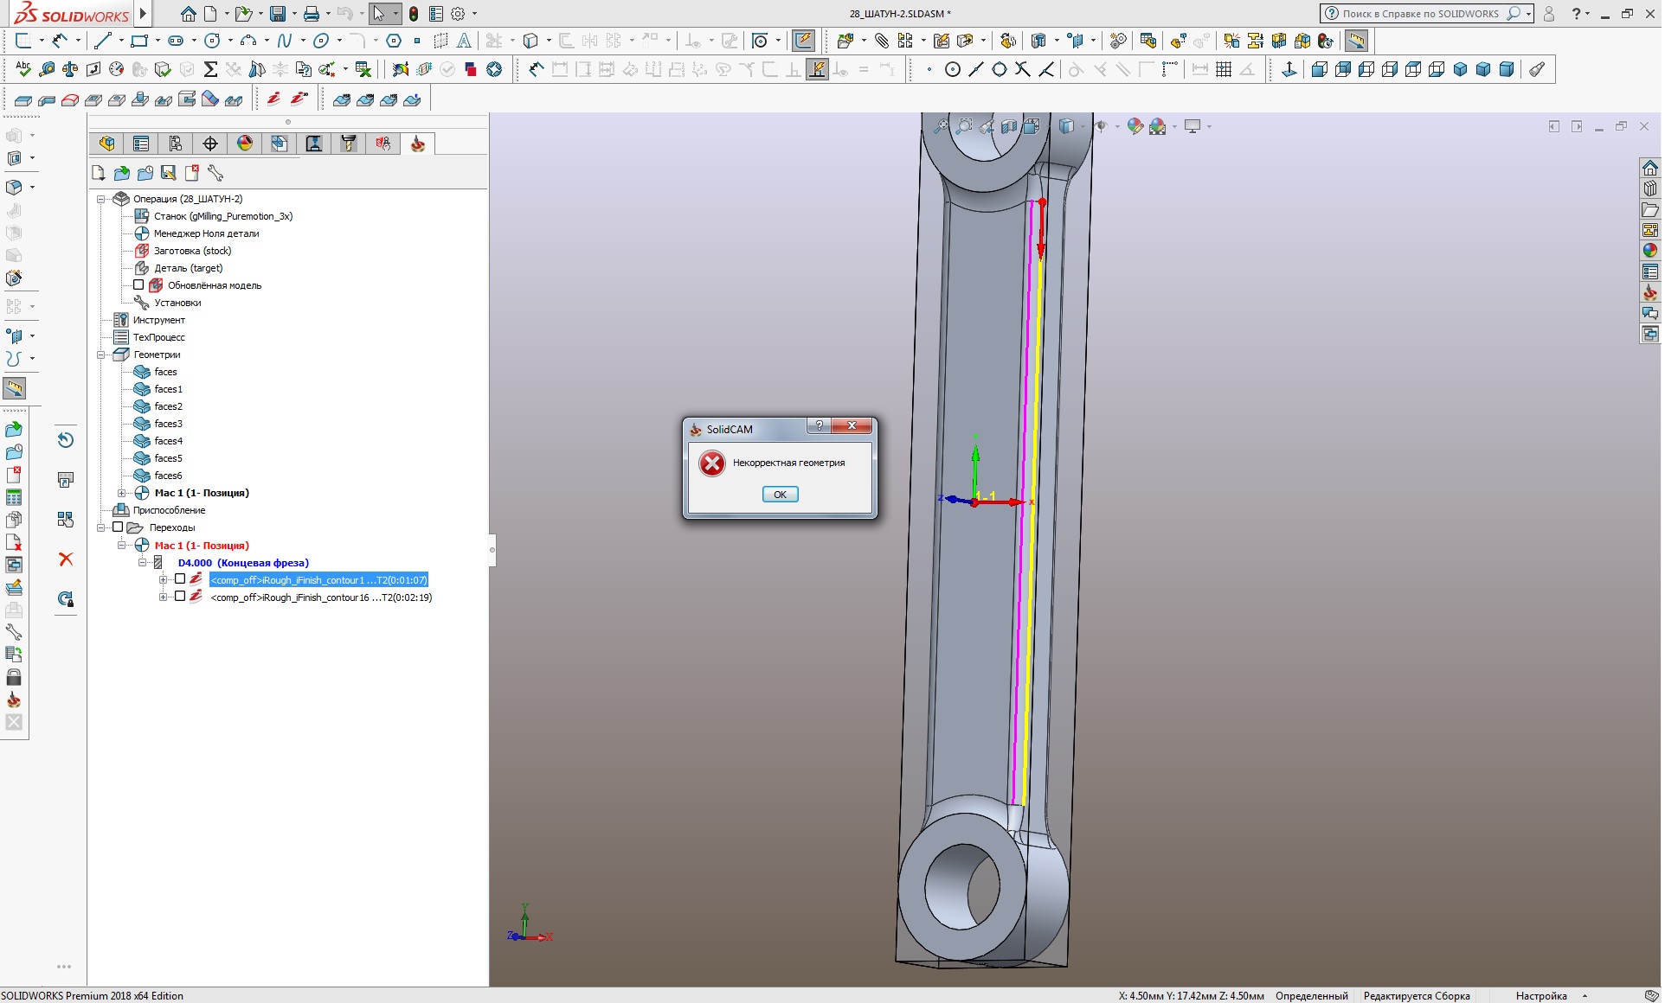Open the SolidCAM Manager tab

click(x=418, y=144)
